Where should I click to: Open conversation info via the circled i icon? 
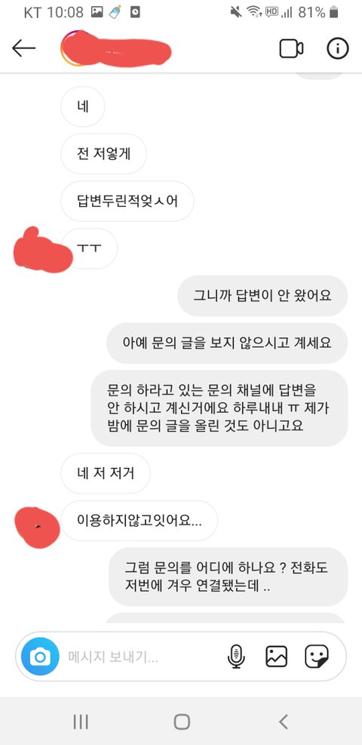[x=338, y=48]
